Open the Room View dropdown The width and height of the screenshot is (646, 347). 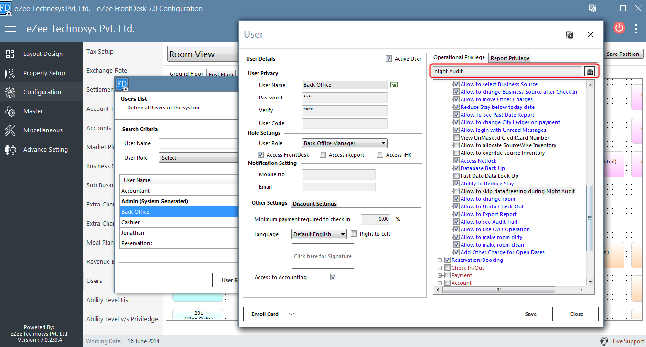(x=203, y=54)
